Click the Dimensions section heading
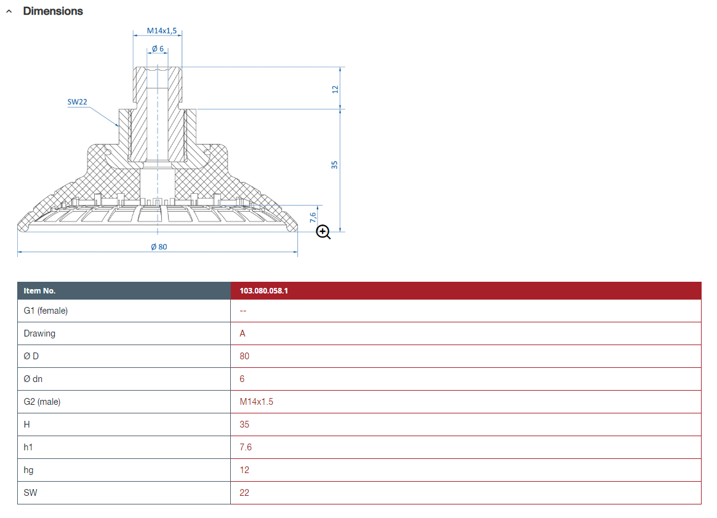The width and height of the screenshot is (717, 518). click(x=53, y=11)
